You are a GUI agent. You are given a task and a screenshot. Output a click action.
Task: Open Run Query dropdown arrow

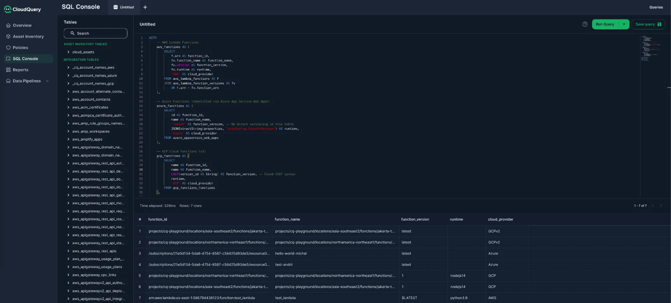point(624,24)
